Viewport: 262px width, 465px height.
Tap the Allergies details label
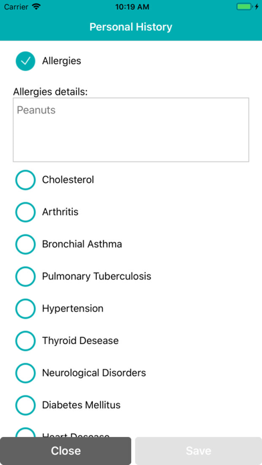coord(50,92)
